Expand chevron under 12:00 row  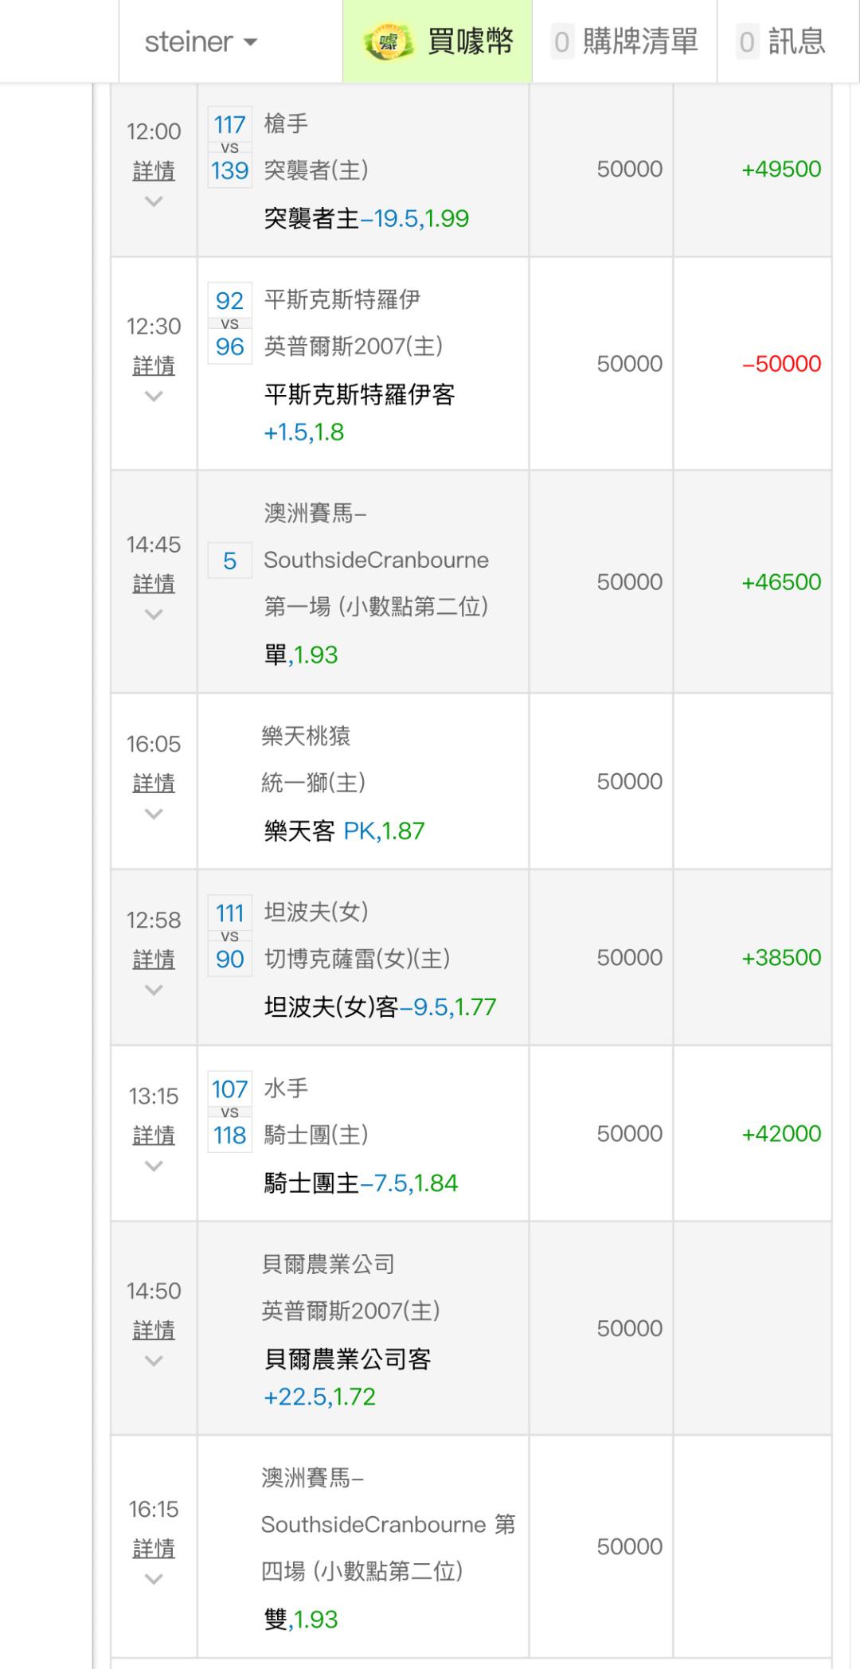coord(154,201)
